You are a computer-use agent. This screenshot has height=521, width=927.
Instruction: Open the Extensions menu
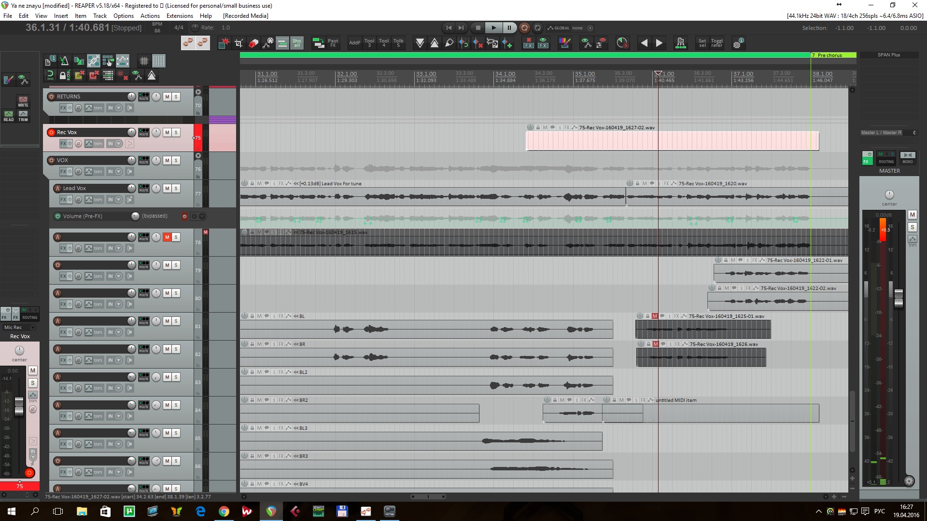point(180,15)
